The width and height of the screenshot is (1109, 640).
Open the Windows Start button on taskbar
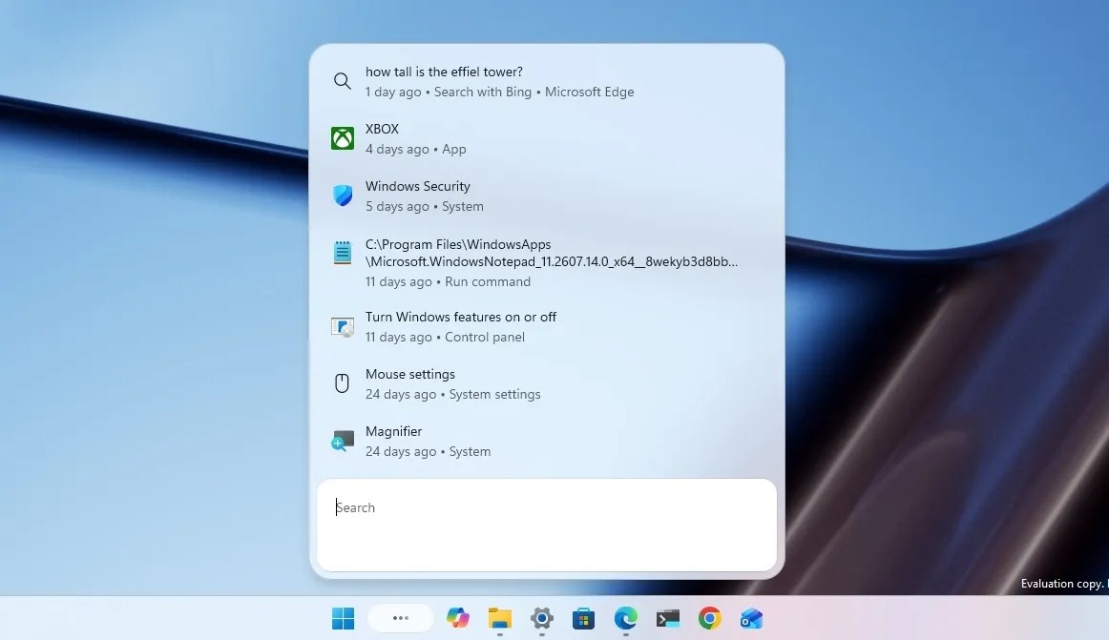point(343,618)
